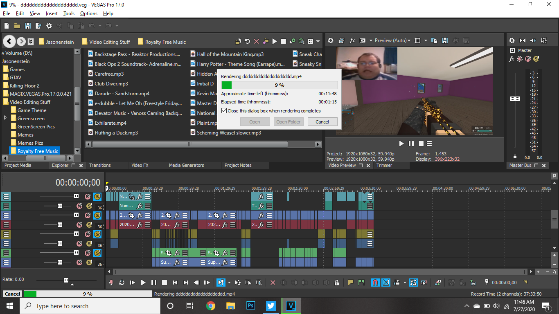Click Copy Snapshot to Clipboard icon

coord(434,40)
